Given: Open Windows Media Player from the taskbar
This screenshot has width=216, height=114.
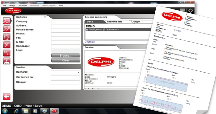Looking at the screenshot, I should click(35, 111).
